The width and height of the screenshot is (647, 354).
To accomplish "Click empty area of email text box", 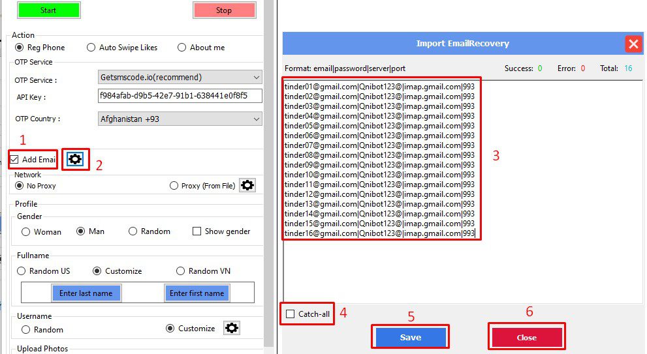I will (x=462, y=272).
